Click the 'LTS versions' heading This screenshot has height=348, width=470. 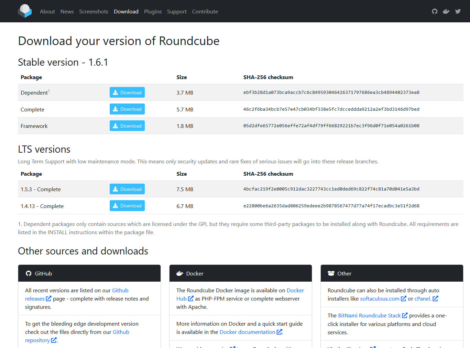click(x=44, y=149)
